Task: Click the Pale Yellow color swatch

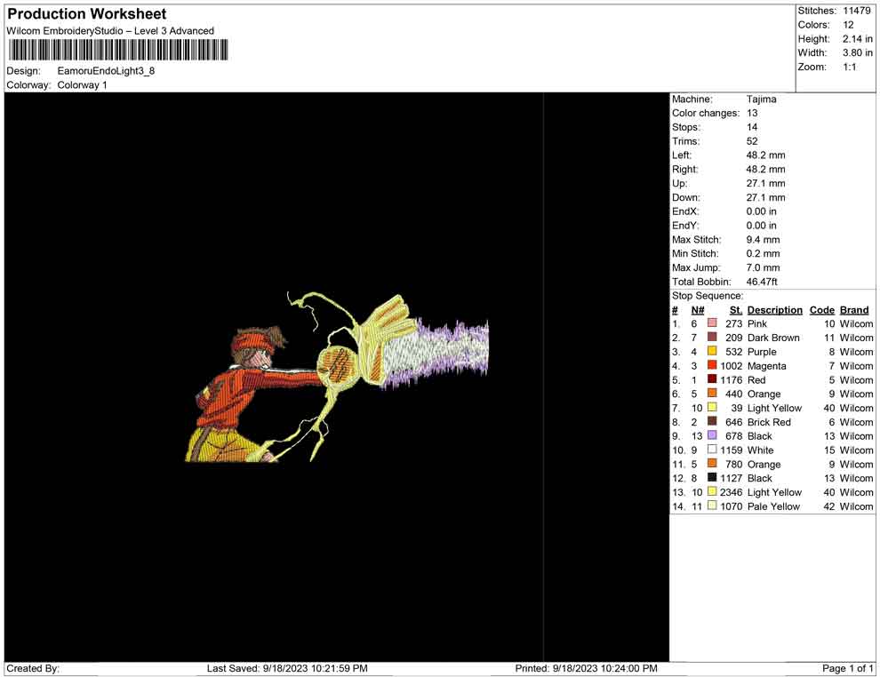Action: coord(712,506)
